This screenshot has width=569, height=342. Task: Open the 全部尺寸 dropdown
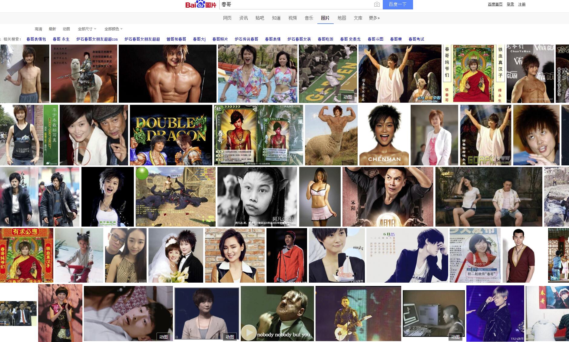pos(87,29)
